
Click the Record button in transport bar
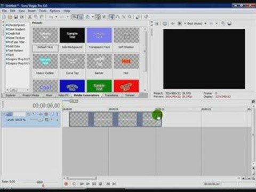[66, 184]
